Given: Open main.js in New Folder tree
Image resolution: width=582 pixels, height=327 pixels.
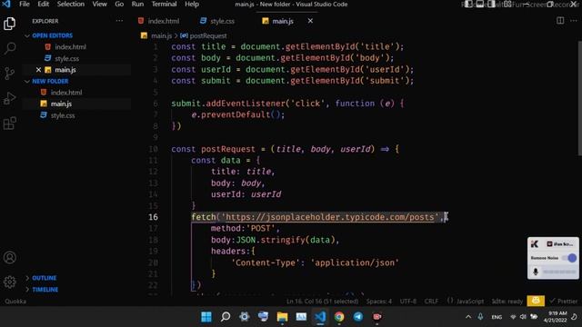Looking at the screenshot, I should (x=61, y=104).
